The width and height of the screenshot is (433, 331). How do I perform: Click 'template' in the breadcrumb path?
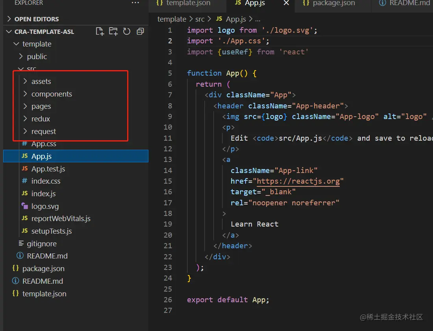172,19
